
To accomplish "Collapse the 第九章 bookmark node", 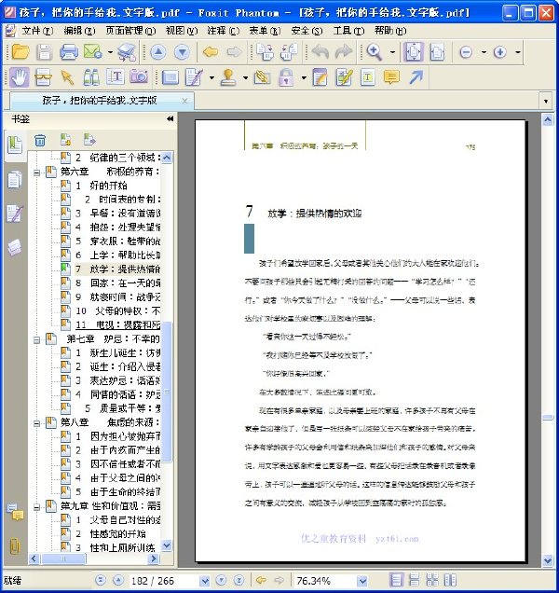I will [36, 507].
